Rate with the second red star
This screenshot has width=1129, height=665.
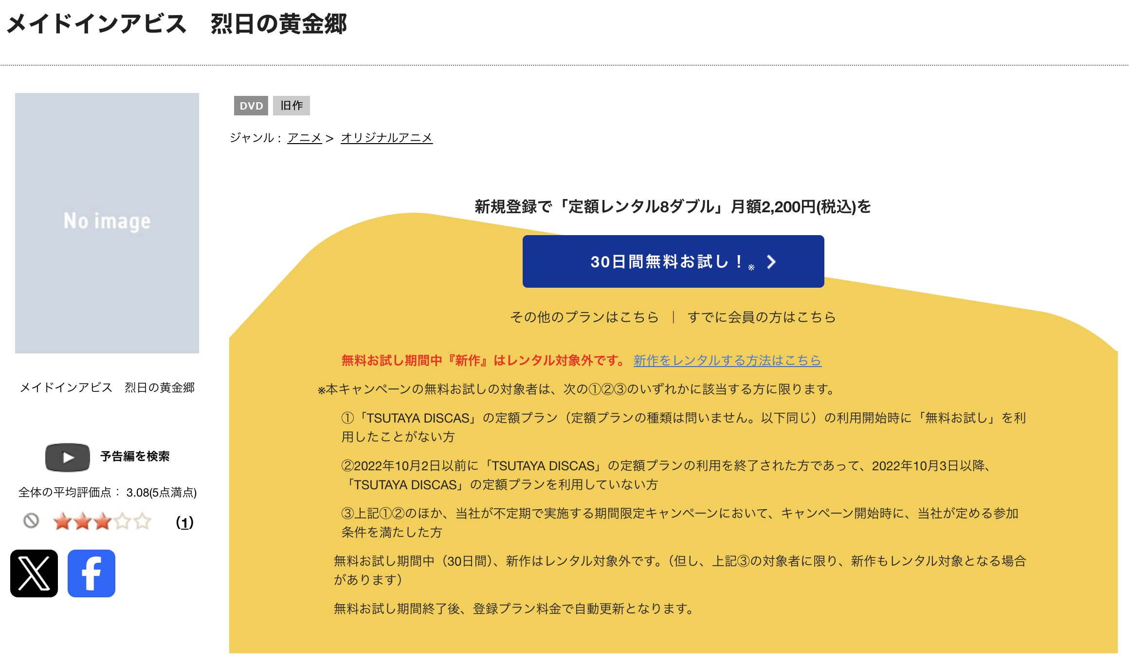click(x=82, y=521)
